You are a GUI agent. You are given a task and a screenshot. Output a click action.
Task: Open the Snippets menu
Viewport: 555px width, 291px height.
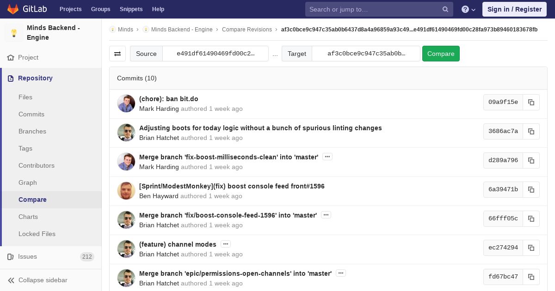[x=131, y=9]
